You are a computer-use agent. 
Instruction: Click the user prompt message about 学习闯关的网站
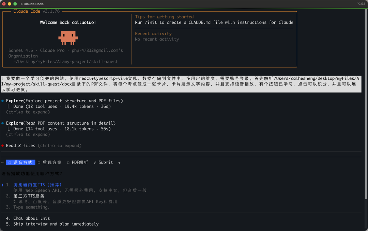(x=181, y=84)
